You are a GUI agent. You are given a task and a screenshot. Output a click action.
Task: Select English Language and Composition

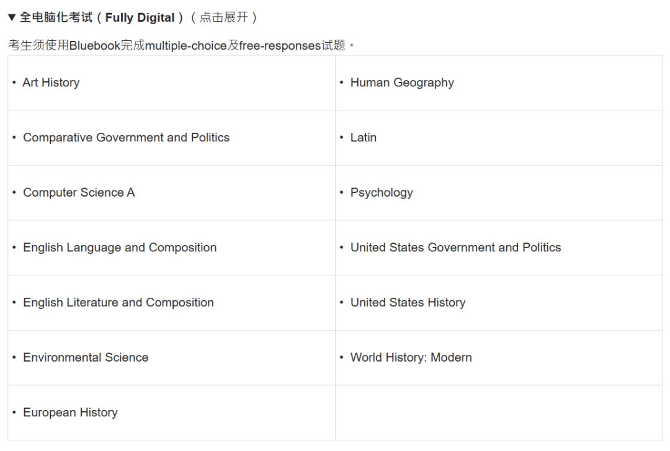click(x=120, y=248)
